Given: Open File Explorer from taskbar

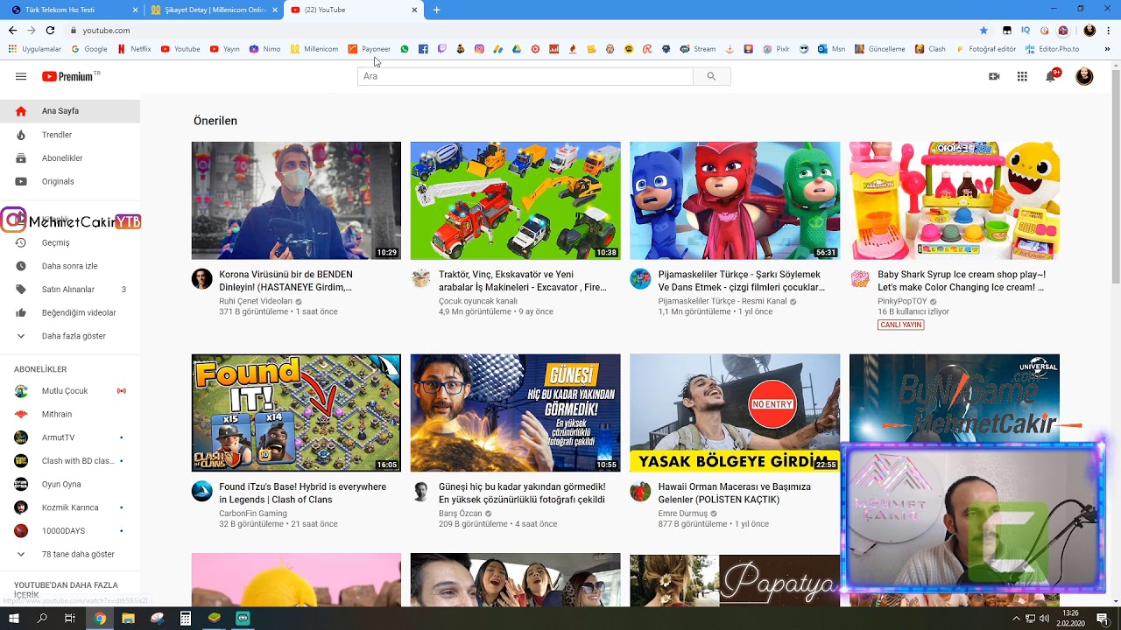Looking at the screenshot, I should [x=129, y=619].
